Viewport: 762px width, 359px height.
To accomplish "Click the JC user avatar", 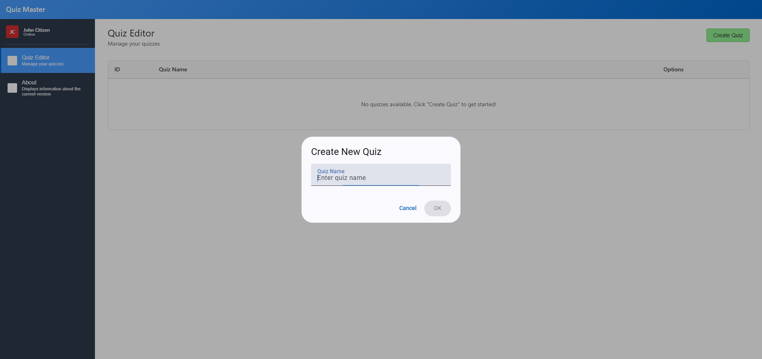I will [12, 32].
